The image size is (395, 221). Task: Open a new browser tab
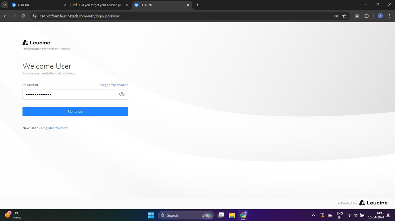197,5
